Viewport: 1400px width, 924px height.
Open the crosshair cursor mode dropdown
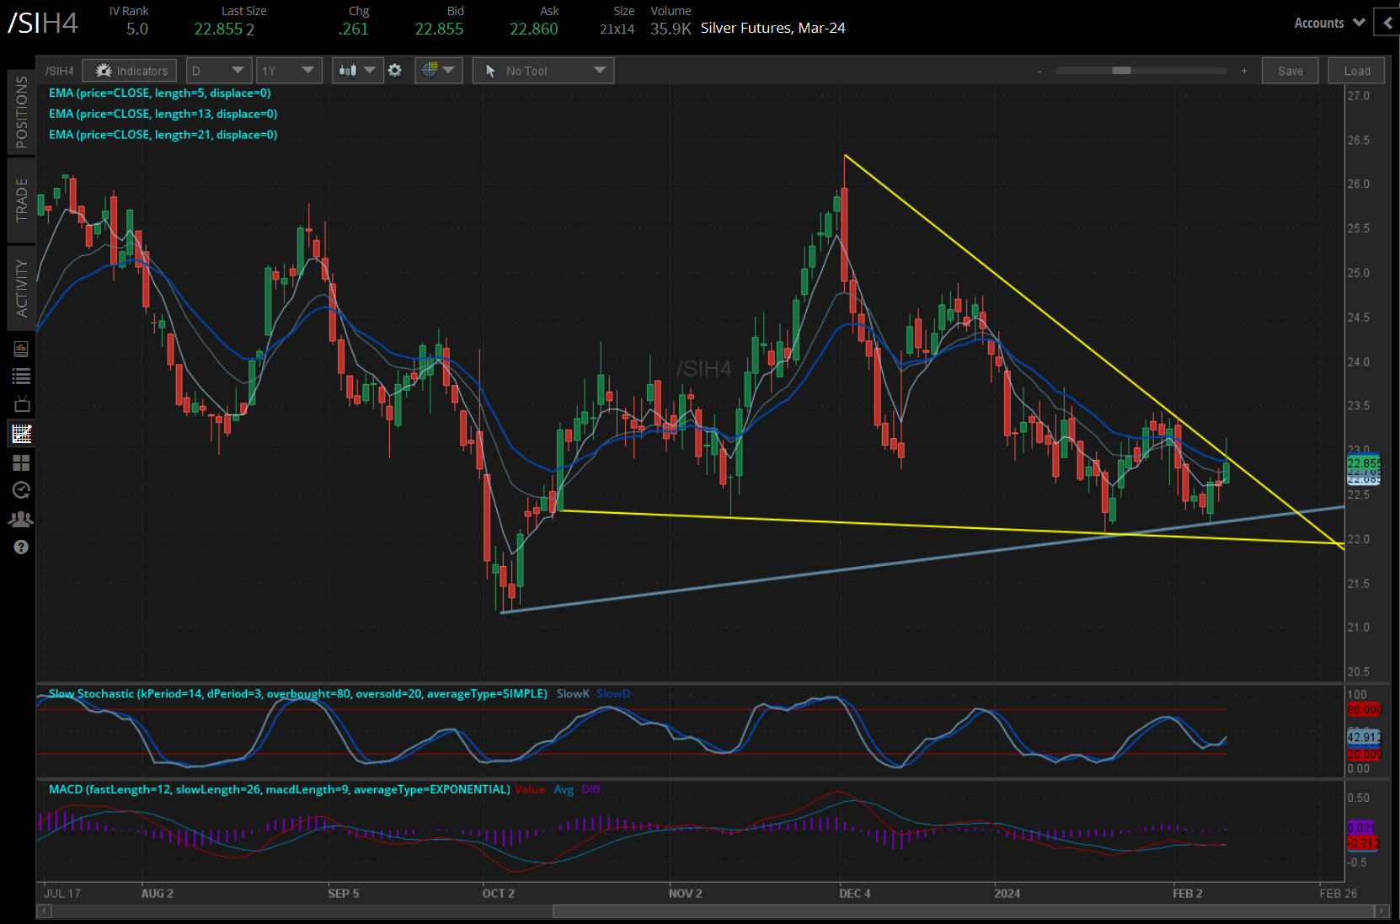point(438,71)
